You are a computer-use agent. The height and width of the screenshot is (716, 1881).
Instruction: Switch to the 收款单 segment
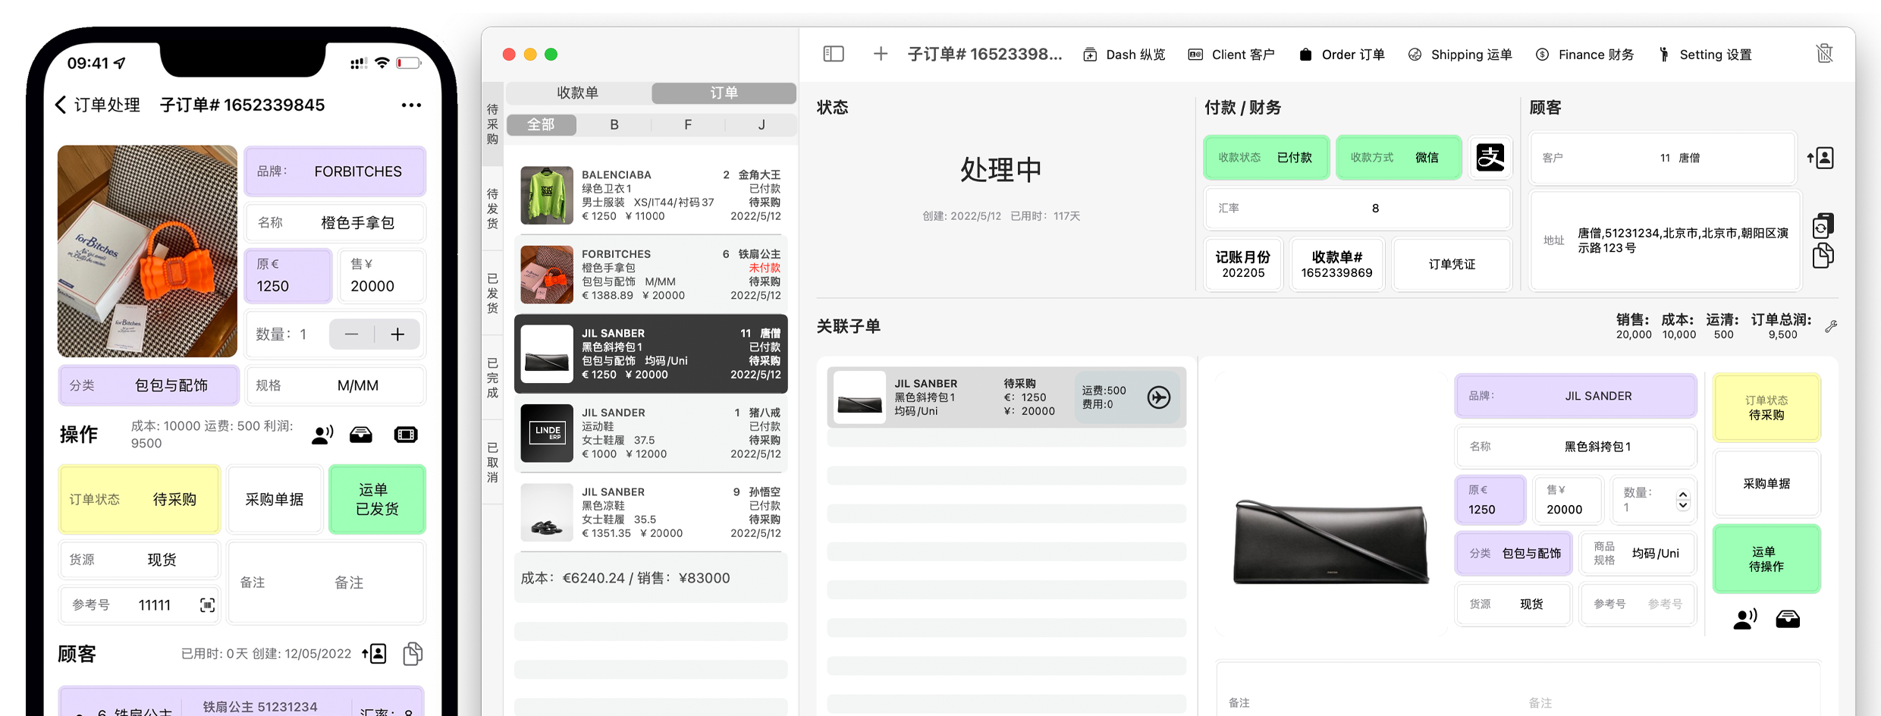point(577,93)
